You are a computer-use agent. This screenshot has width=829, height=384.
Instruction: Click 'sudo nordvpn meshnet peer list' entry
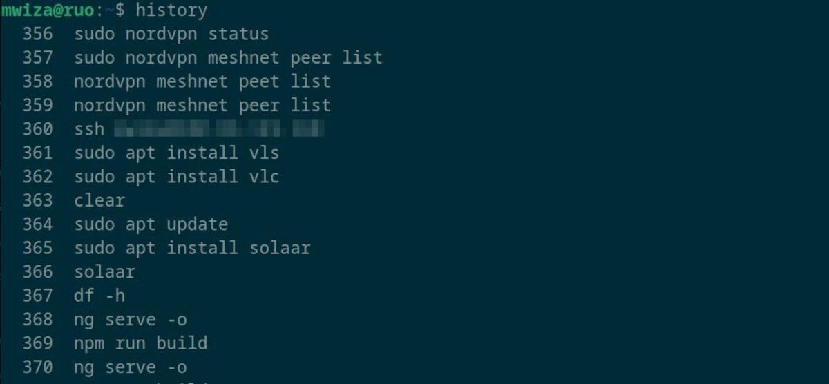228,57
